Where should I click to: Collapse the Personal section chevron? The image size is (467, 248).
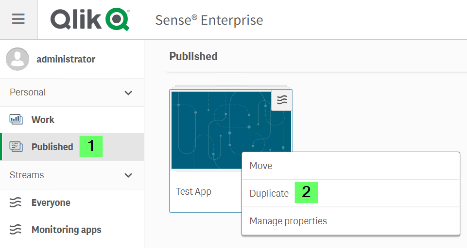coord(128,93)
